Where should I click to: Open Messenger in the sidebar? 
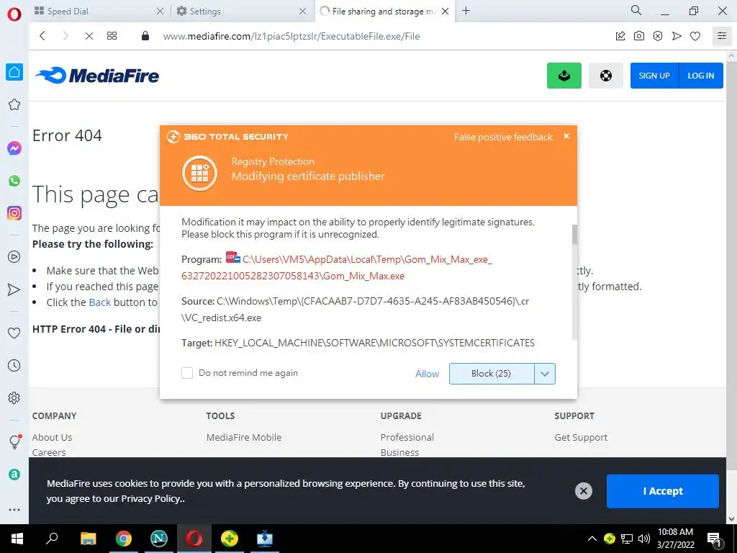coord(14,148)
